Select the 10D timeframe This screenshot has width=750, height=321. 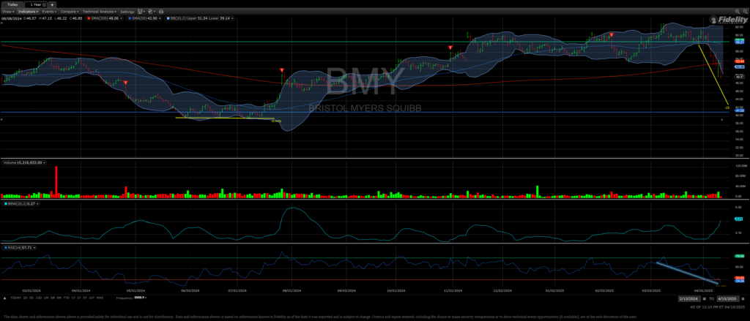(x=39, y=298)
